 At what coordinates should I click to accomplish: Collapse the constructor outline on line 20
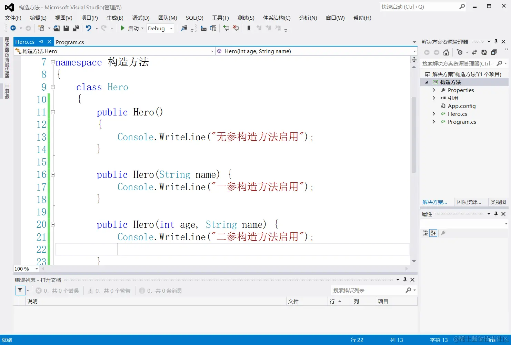[x=53, y=224]
